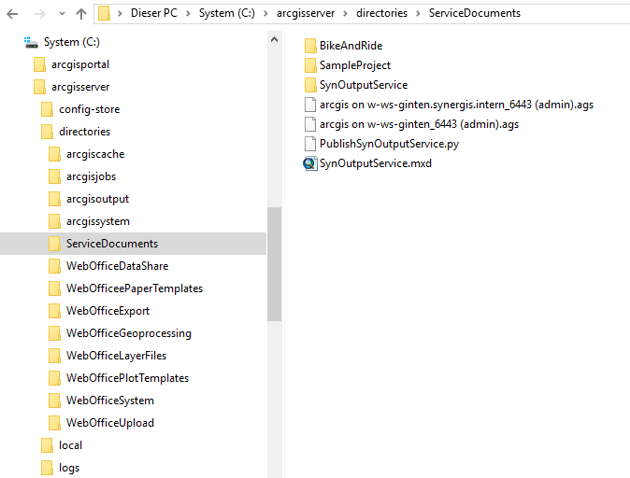This screenshot has width=630, height=478.
Task: Click WebOfficeDataShare folder icon in tree
Action: [54, 266]
